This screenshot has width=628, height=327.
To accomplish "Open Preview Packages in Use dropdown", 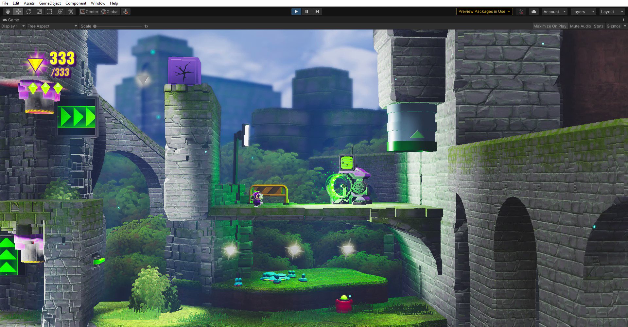I will point(484,11).
